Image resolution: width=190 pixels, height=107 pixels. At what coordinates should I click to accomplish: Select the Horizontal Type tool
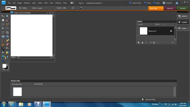[x=3, y=32]
